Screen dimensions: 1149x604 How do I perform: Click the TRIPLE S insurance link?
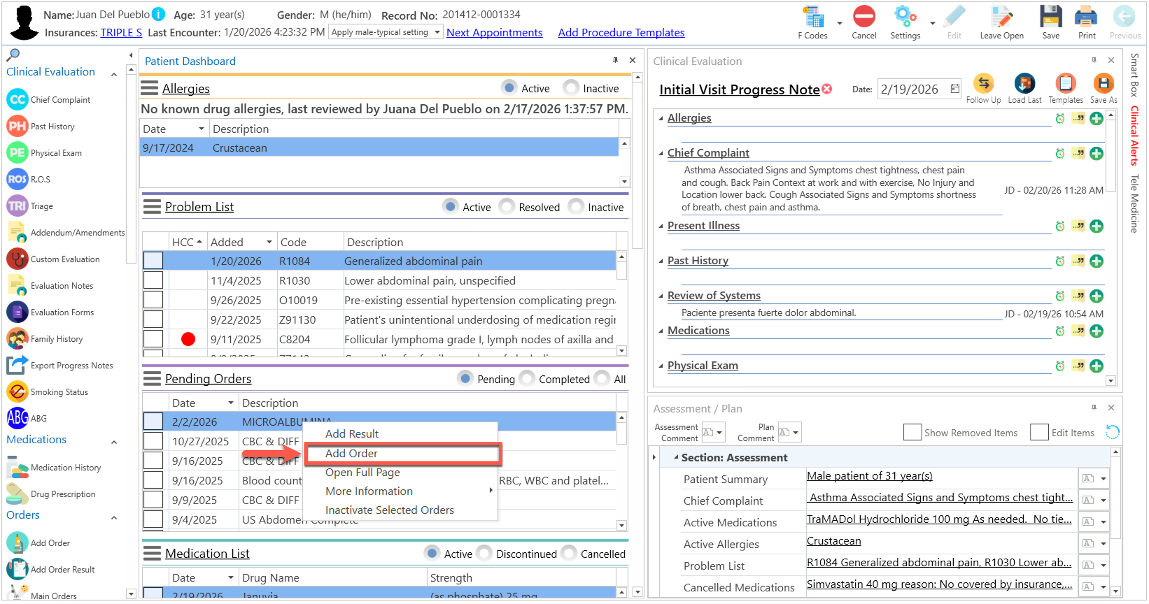pyautogui.click(x=121, y=33)
